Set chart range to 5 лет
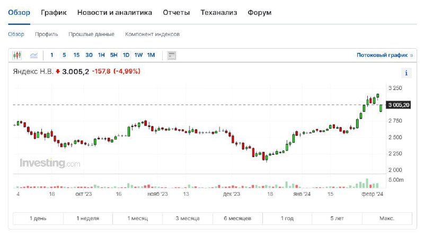Image resolution: width=424 pixels, height=236 pixels. pyautogui.click(x=337, y=219)
